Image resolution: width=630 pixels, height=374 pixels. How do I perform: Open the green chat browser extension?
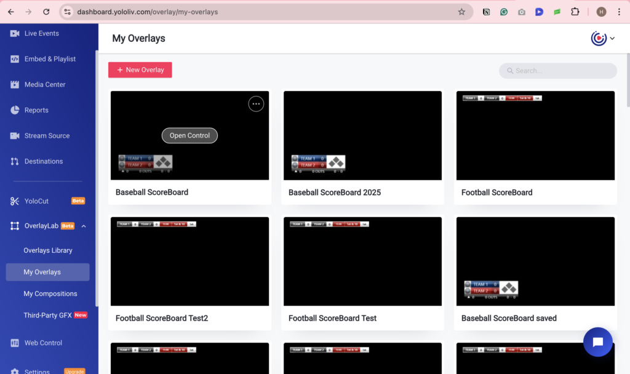click(x=557, y=12)
